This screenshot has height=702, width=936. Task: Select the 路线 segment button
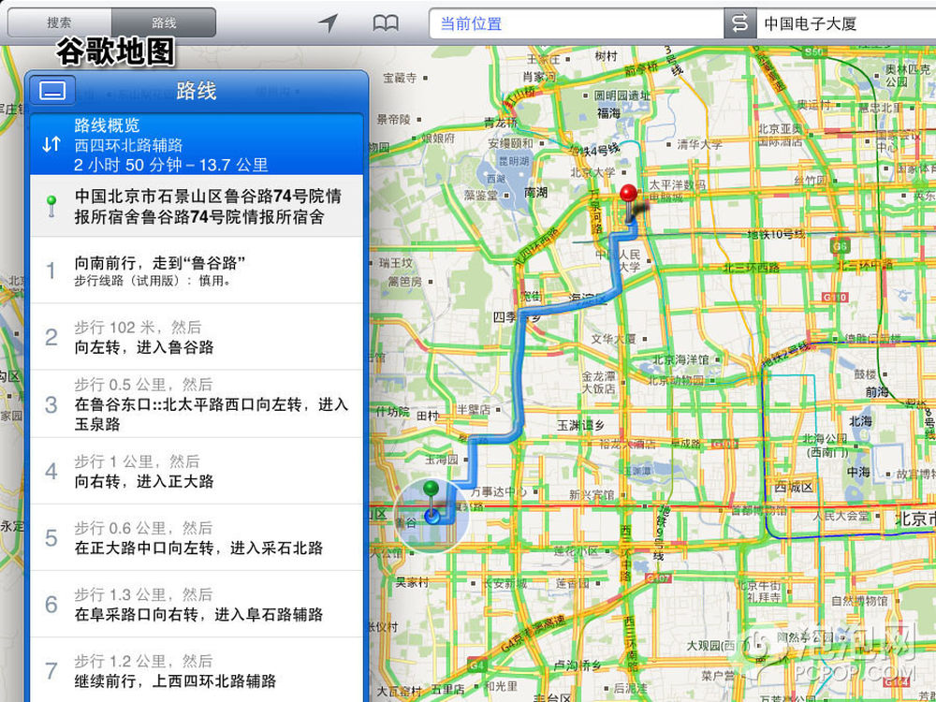click(164, 22)
